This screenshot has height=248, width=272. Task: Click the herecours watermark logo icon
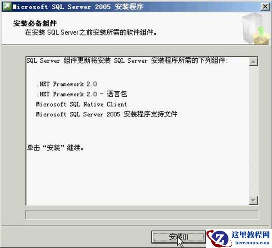pyautogui.click(x=219, y=239)
